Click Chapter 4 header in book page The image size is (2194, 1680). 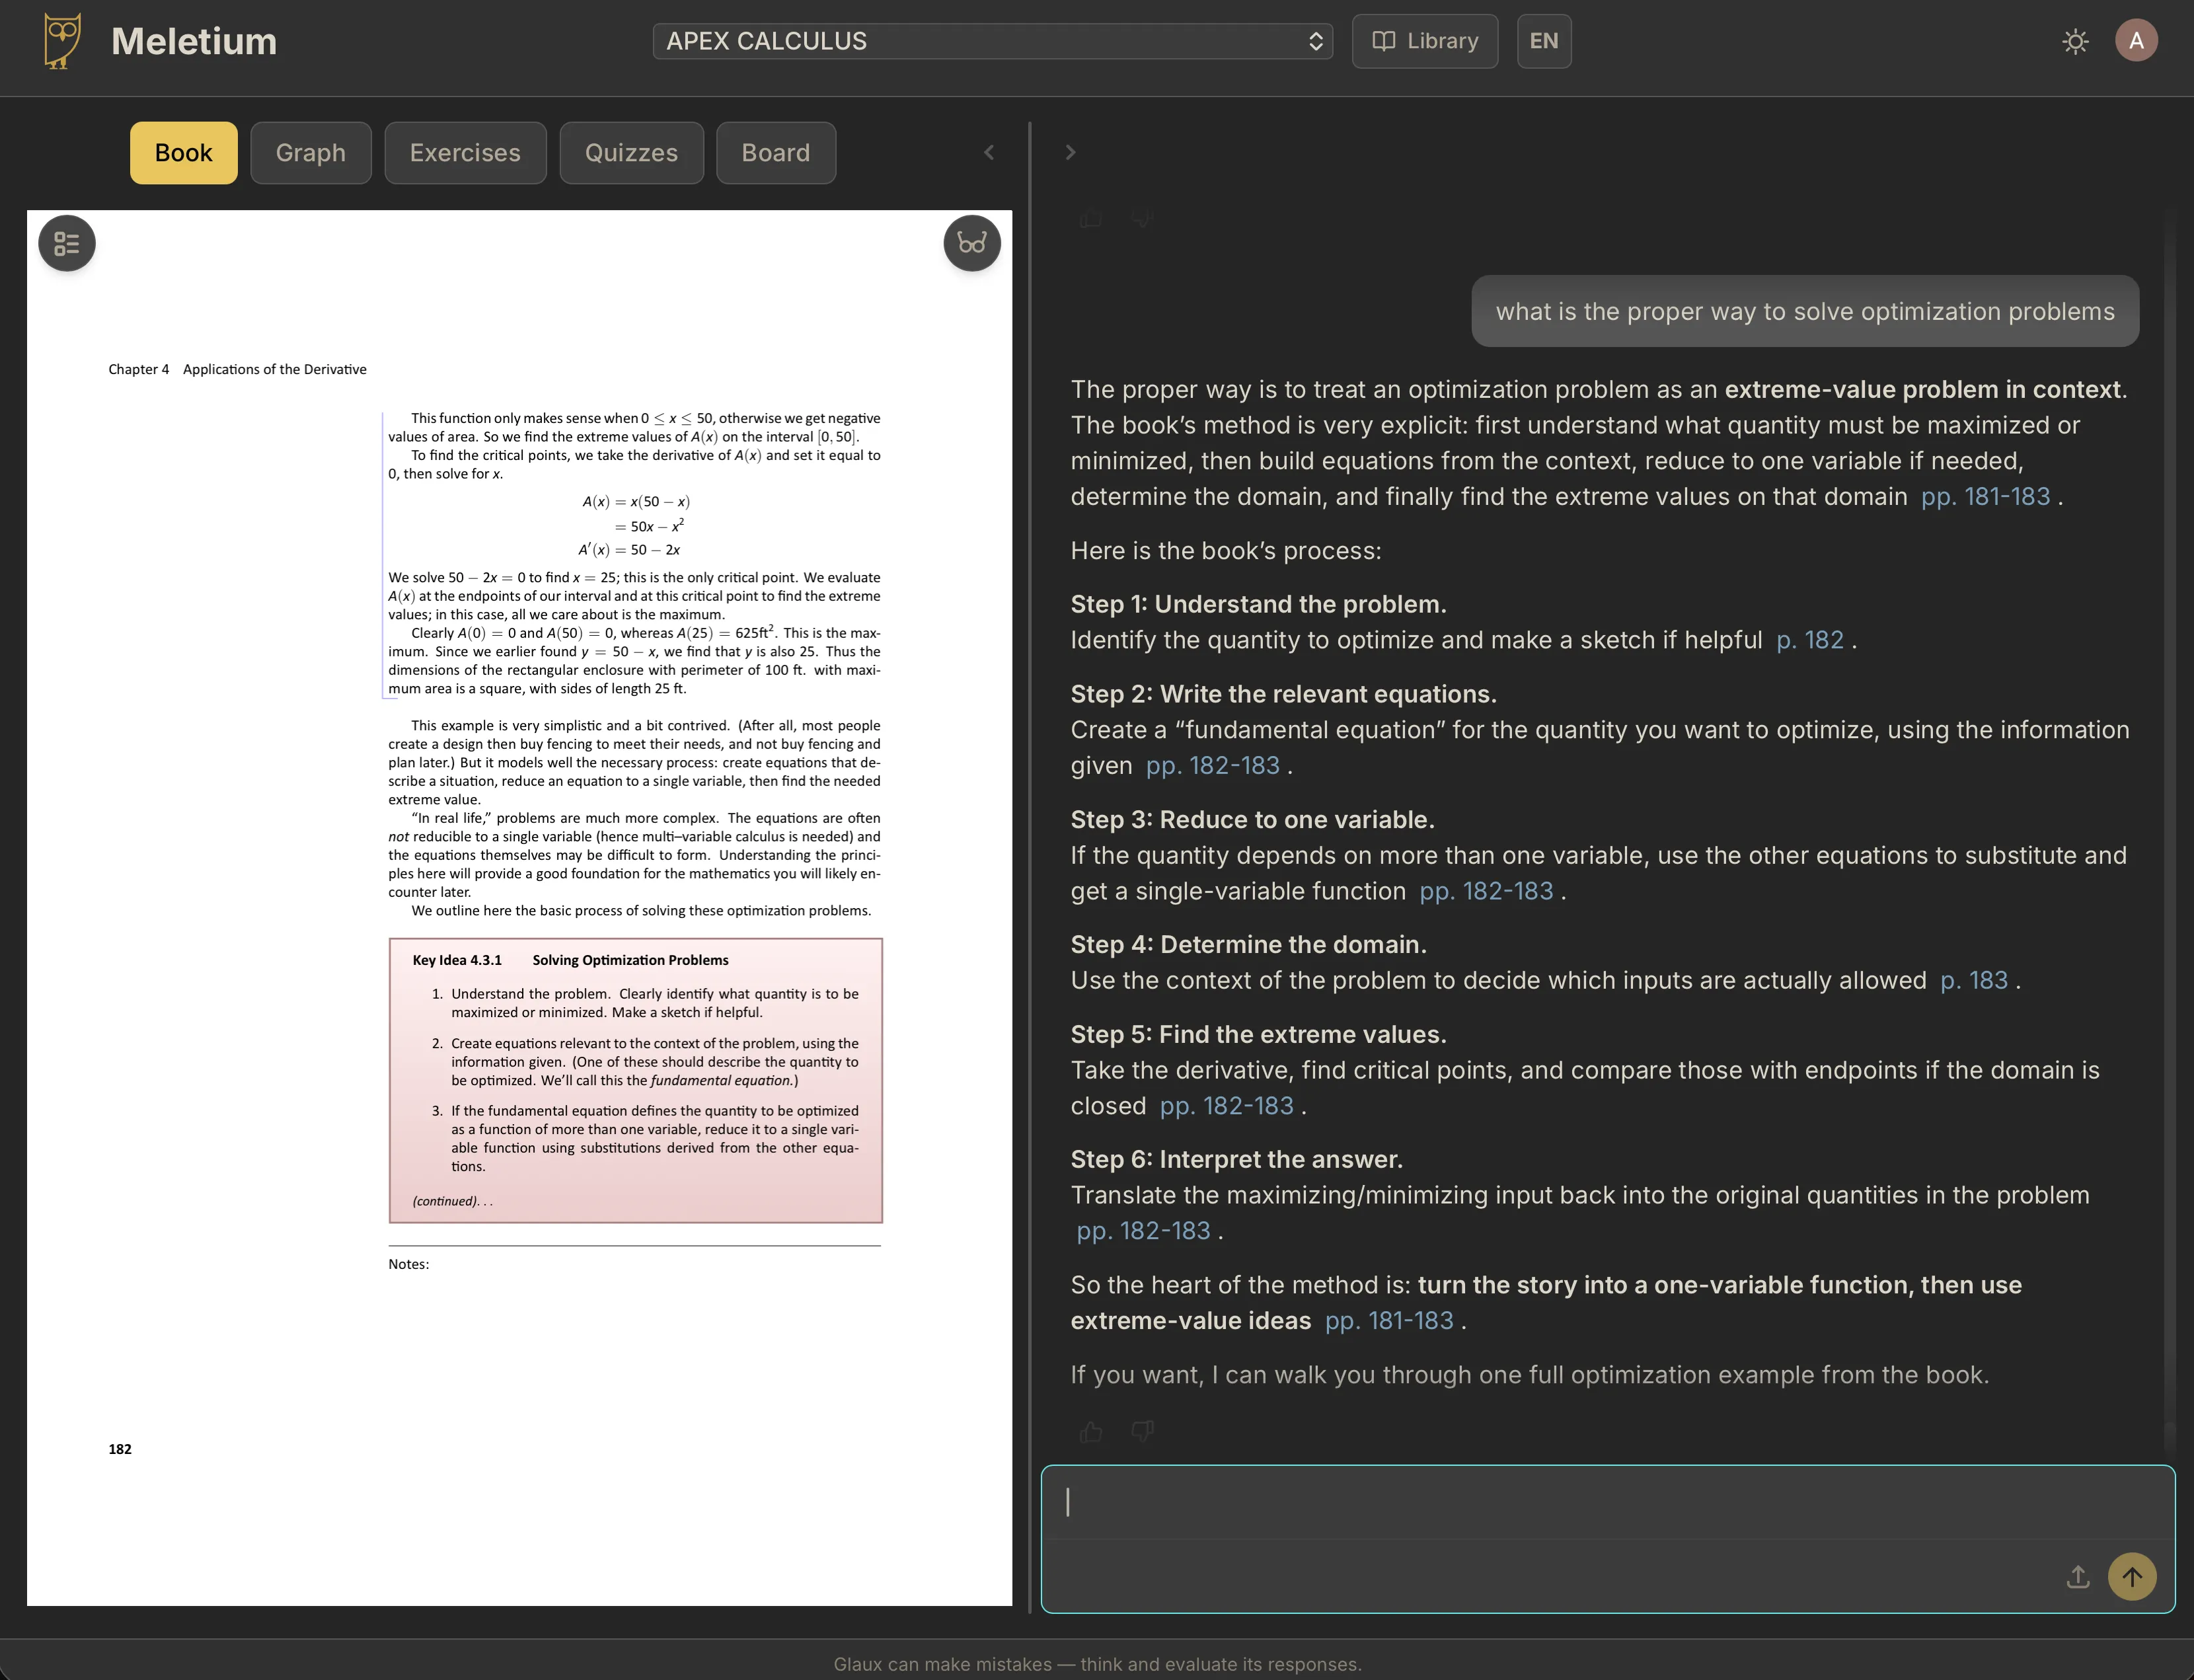point(237,369)
